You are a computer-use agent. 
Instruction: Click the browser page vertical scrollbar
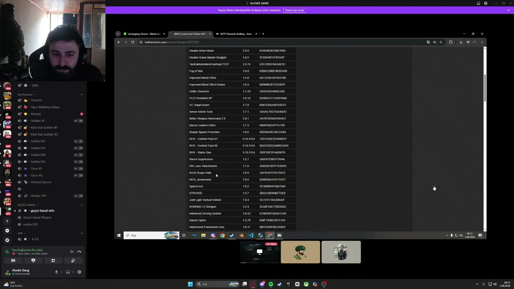[x=485, y=88]
